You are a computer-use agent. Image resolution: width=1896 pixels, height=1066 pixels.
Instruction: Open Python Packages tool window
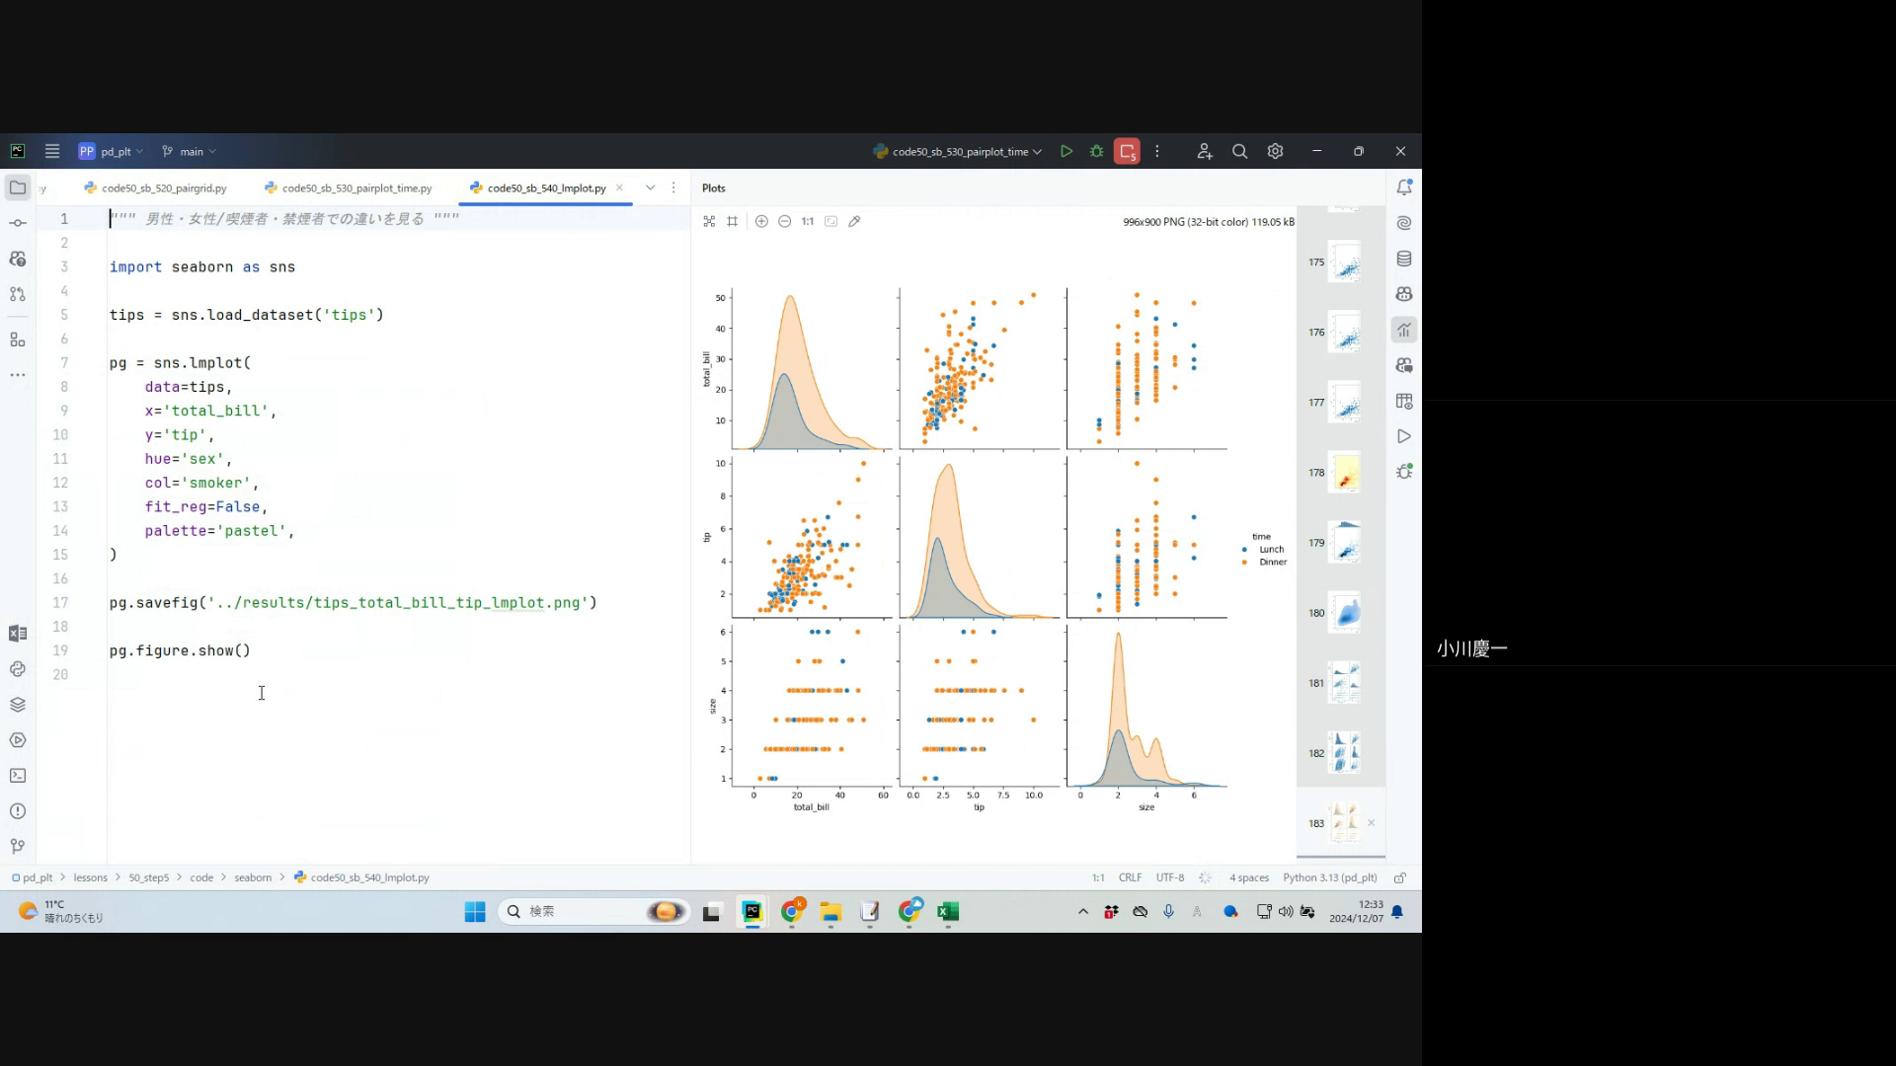(x=18, y=705)
